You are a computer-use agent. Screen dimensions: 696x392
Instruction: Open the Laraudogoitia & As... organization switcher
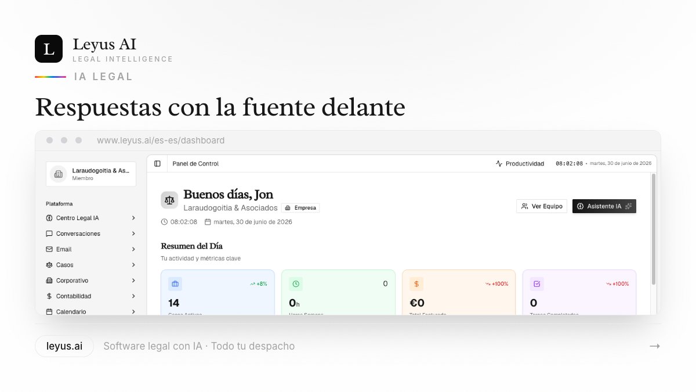pyautogui.click(x=91, y=174)
